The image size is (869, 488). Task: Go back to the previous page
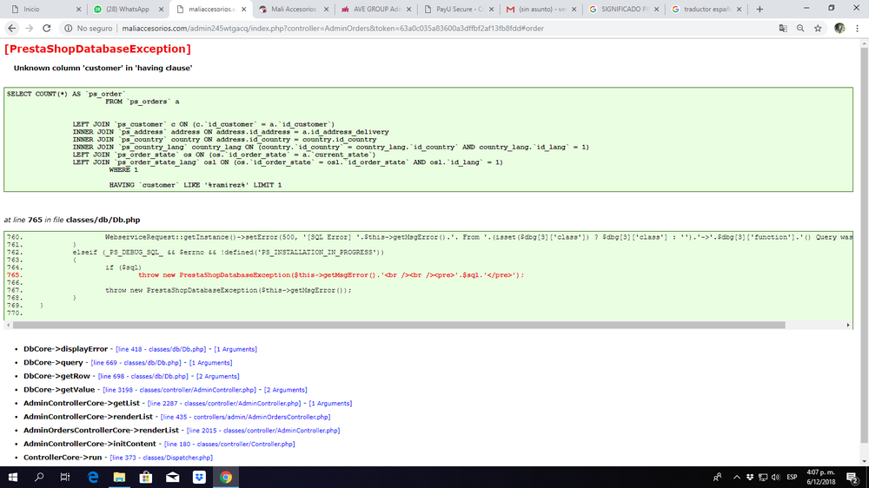coord(12,29)
